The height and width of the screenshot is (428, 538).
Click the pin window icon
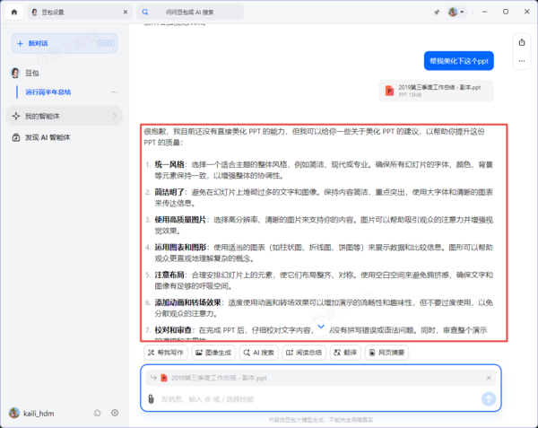pos(437,13)
